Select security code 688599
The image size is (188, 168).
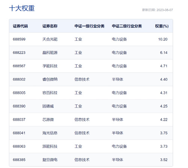click(x=19, y=39)
